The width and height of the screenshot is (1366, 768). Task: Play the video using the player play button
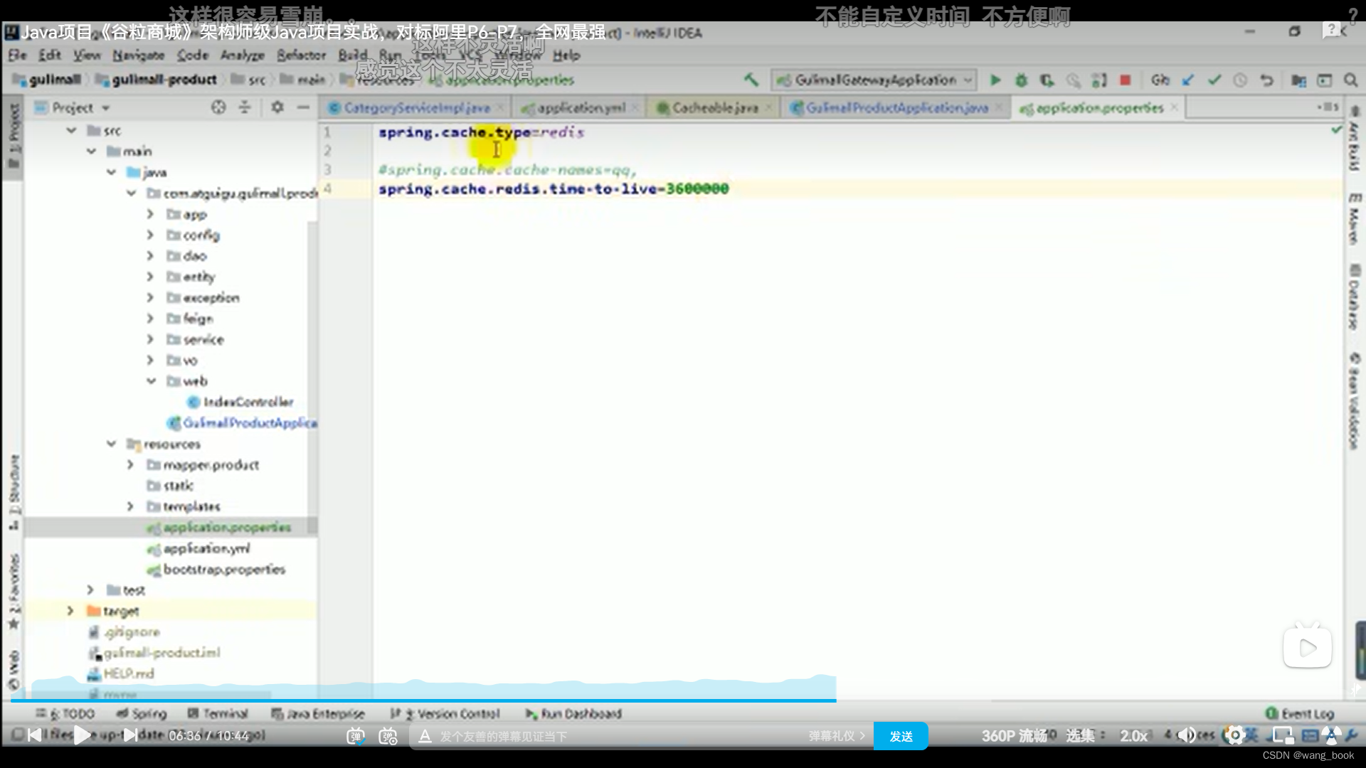click(82, 735)
